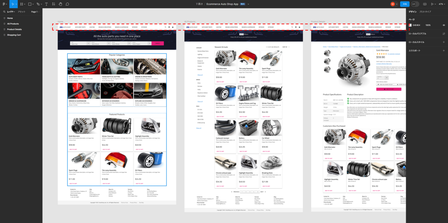The image size is (448, 223).
Task: Open local variables settings icon
Action: pos(444,34)
